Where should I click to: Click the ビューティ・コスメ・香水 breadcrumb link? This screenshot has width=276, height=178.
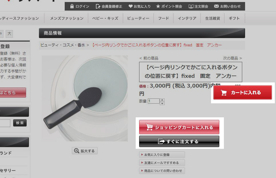(63, 45)
